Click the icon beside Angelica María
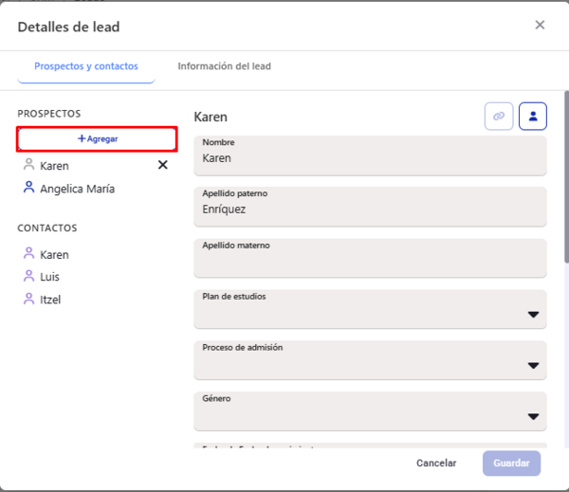 (28, 188)
